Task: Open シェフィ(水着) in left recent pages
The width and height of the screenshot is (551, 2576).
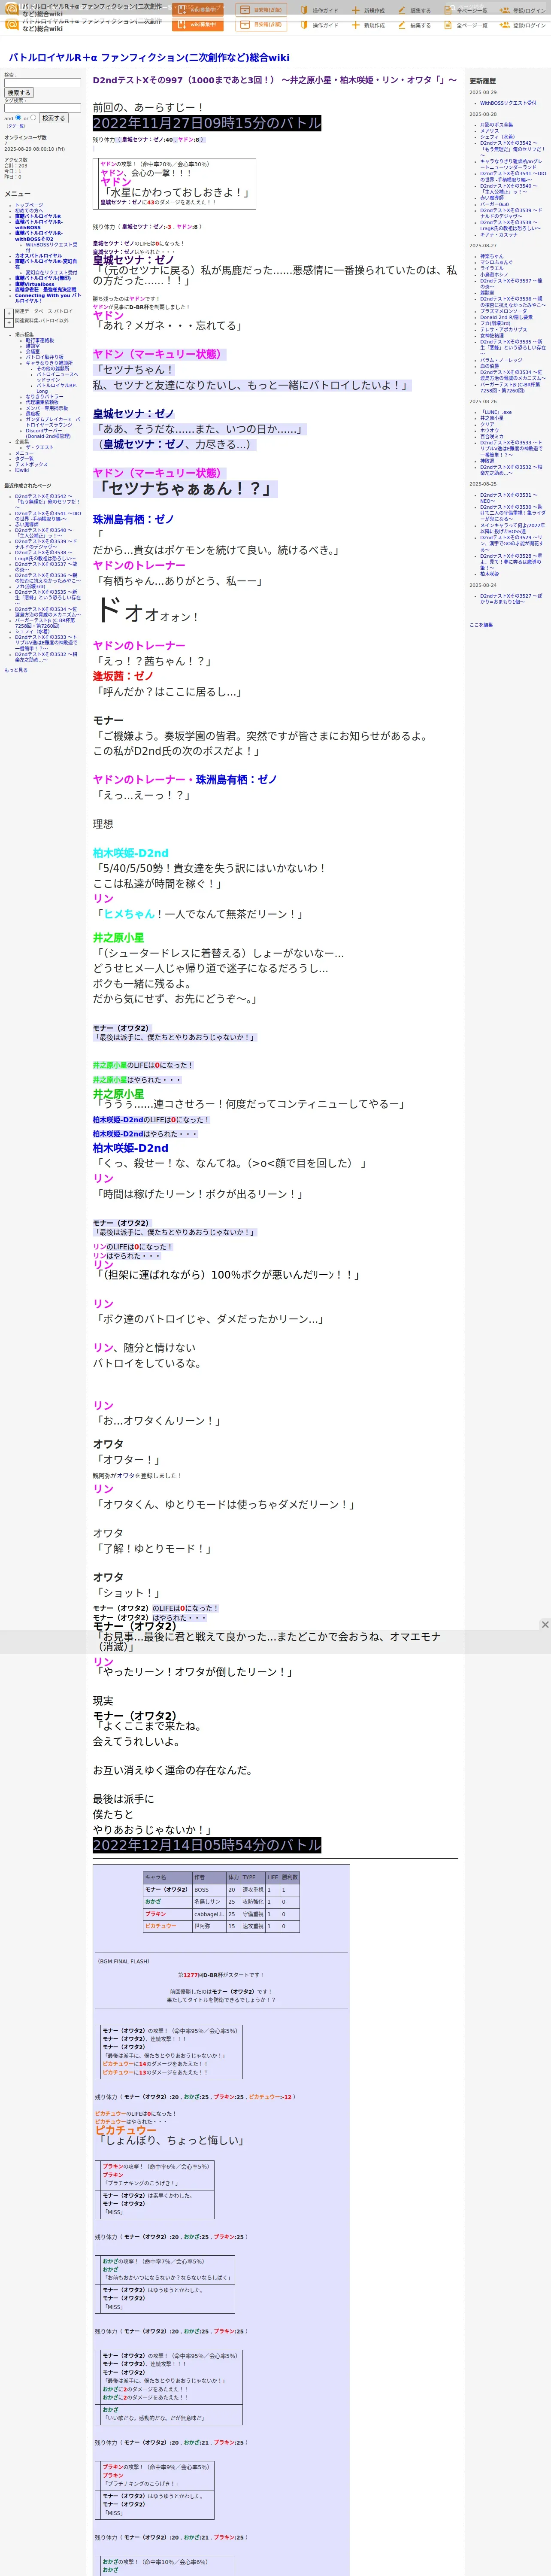Action: pos(32,631)
